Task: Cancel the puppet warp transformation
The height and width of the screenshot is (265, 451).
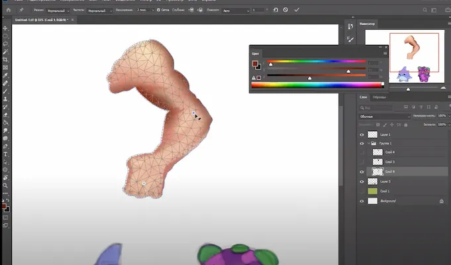Action: coord(285,11)
